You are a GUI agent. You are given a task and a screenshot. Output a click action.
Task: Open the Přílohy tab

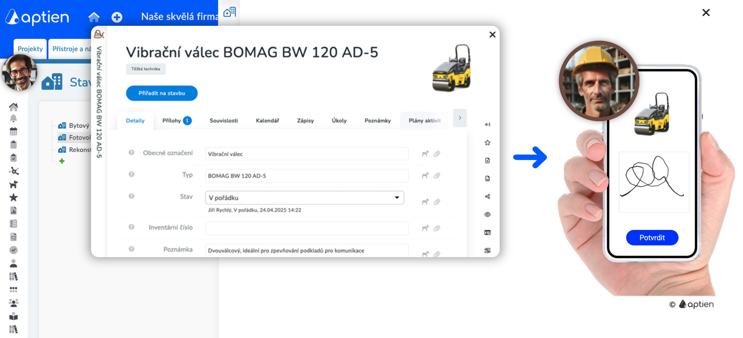click(176, 120)
